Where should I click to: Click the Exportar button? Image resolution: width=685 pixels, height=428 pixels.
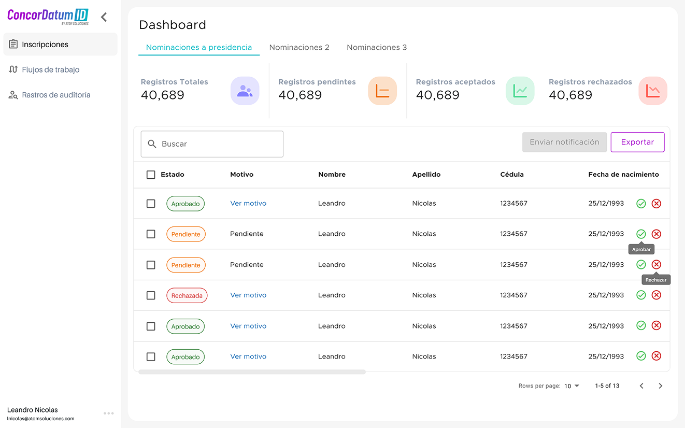[x=637, y=142]
